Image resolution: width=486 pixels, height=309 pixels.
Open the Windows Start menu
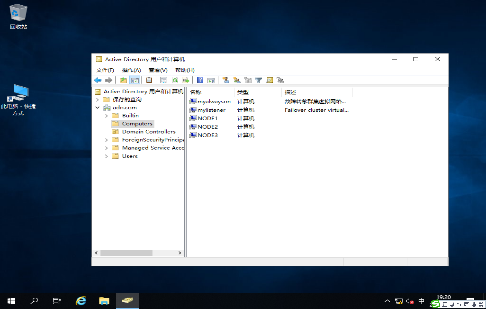(x=11, y=301)
